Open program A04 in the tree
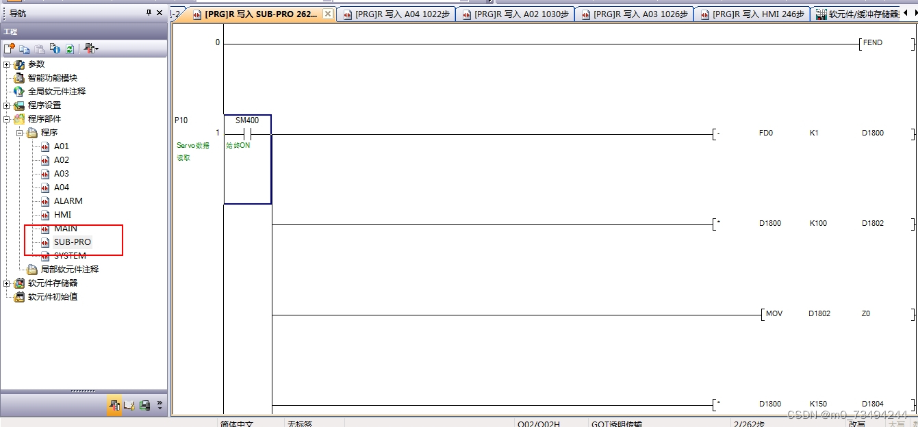Viewport: 918px width, 427px height. (x=62, y=187)
